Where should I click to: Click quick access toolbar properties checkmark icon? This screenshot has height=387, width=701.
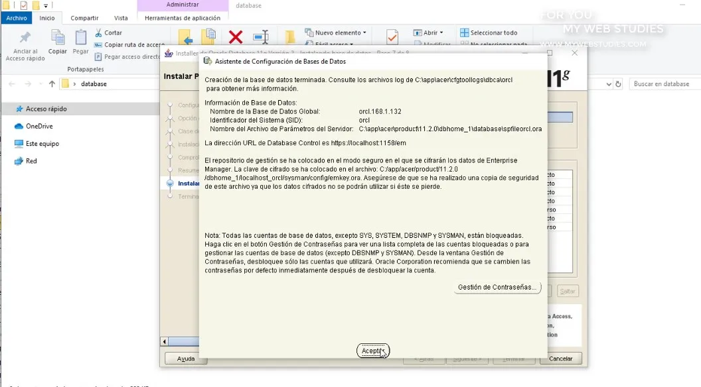click(24, 5)
